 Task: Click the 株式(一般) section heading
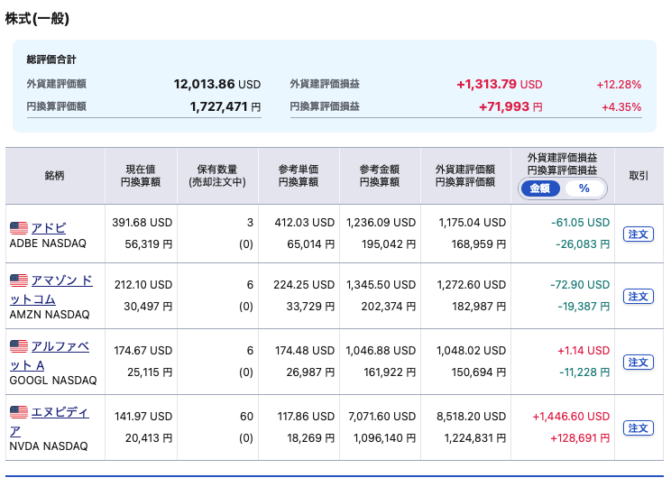pos(37,18)
